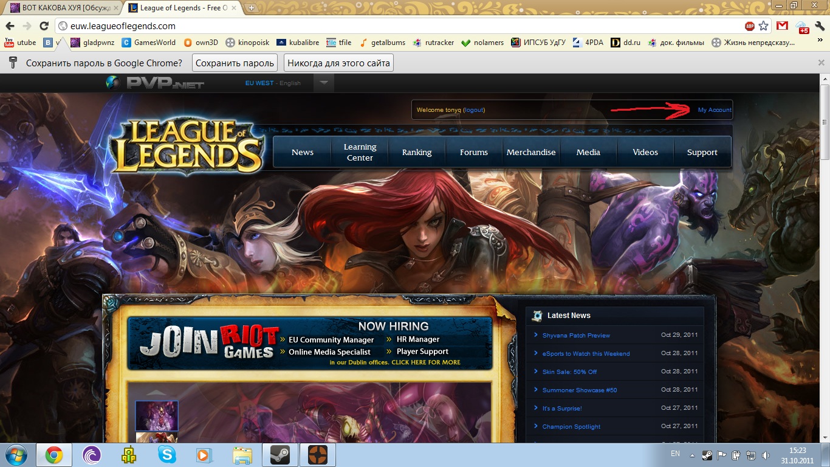Screen dimensions: 830x467
Task: Open the It's a Surprise! news link
Action: click(x=562, y=408)
